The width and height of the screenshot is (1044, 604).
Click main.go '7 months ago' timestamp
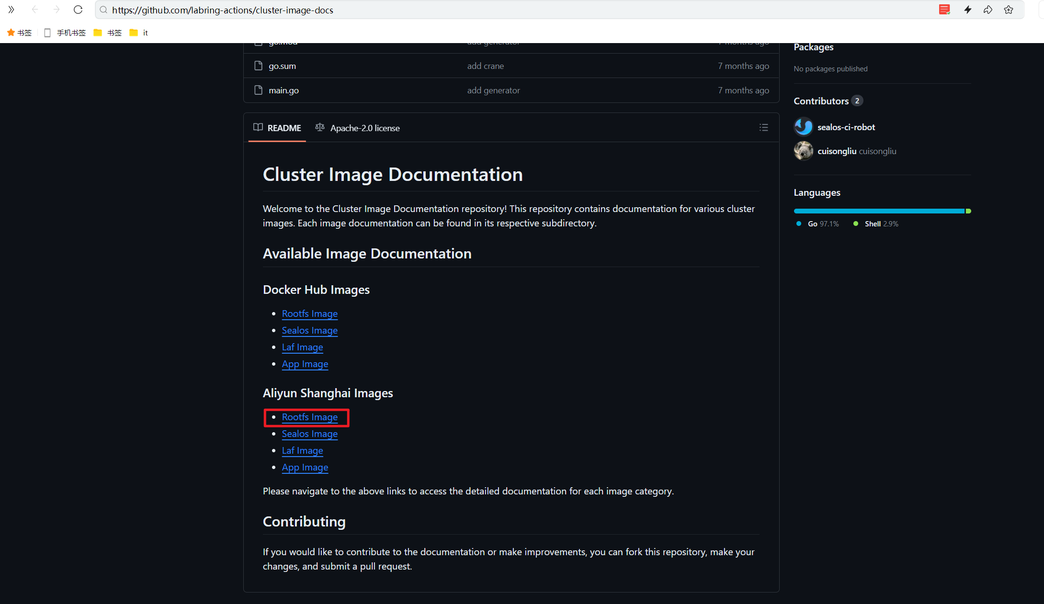(743, 90)
